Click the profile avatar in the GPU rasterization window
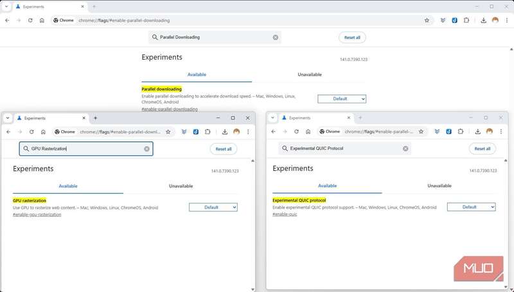 pyautogui.click(x=236, y=132)
